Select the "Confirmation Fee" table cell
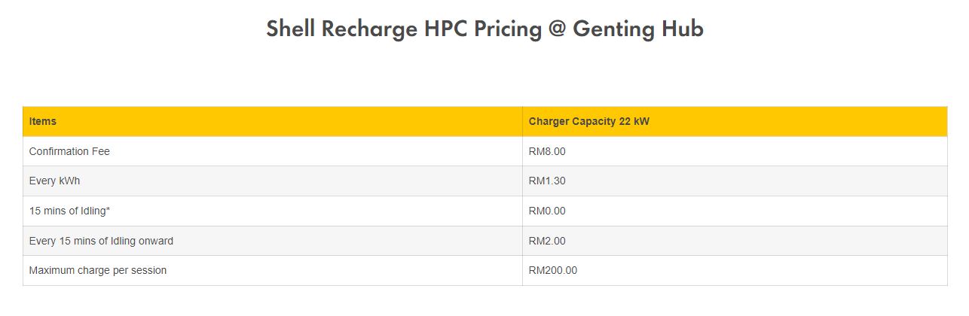 (x=69, y=151)
